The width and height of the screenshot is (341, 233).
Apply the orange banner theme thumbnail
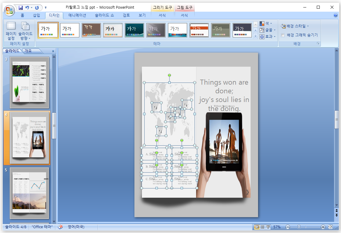[199, 30]
